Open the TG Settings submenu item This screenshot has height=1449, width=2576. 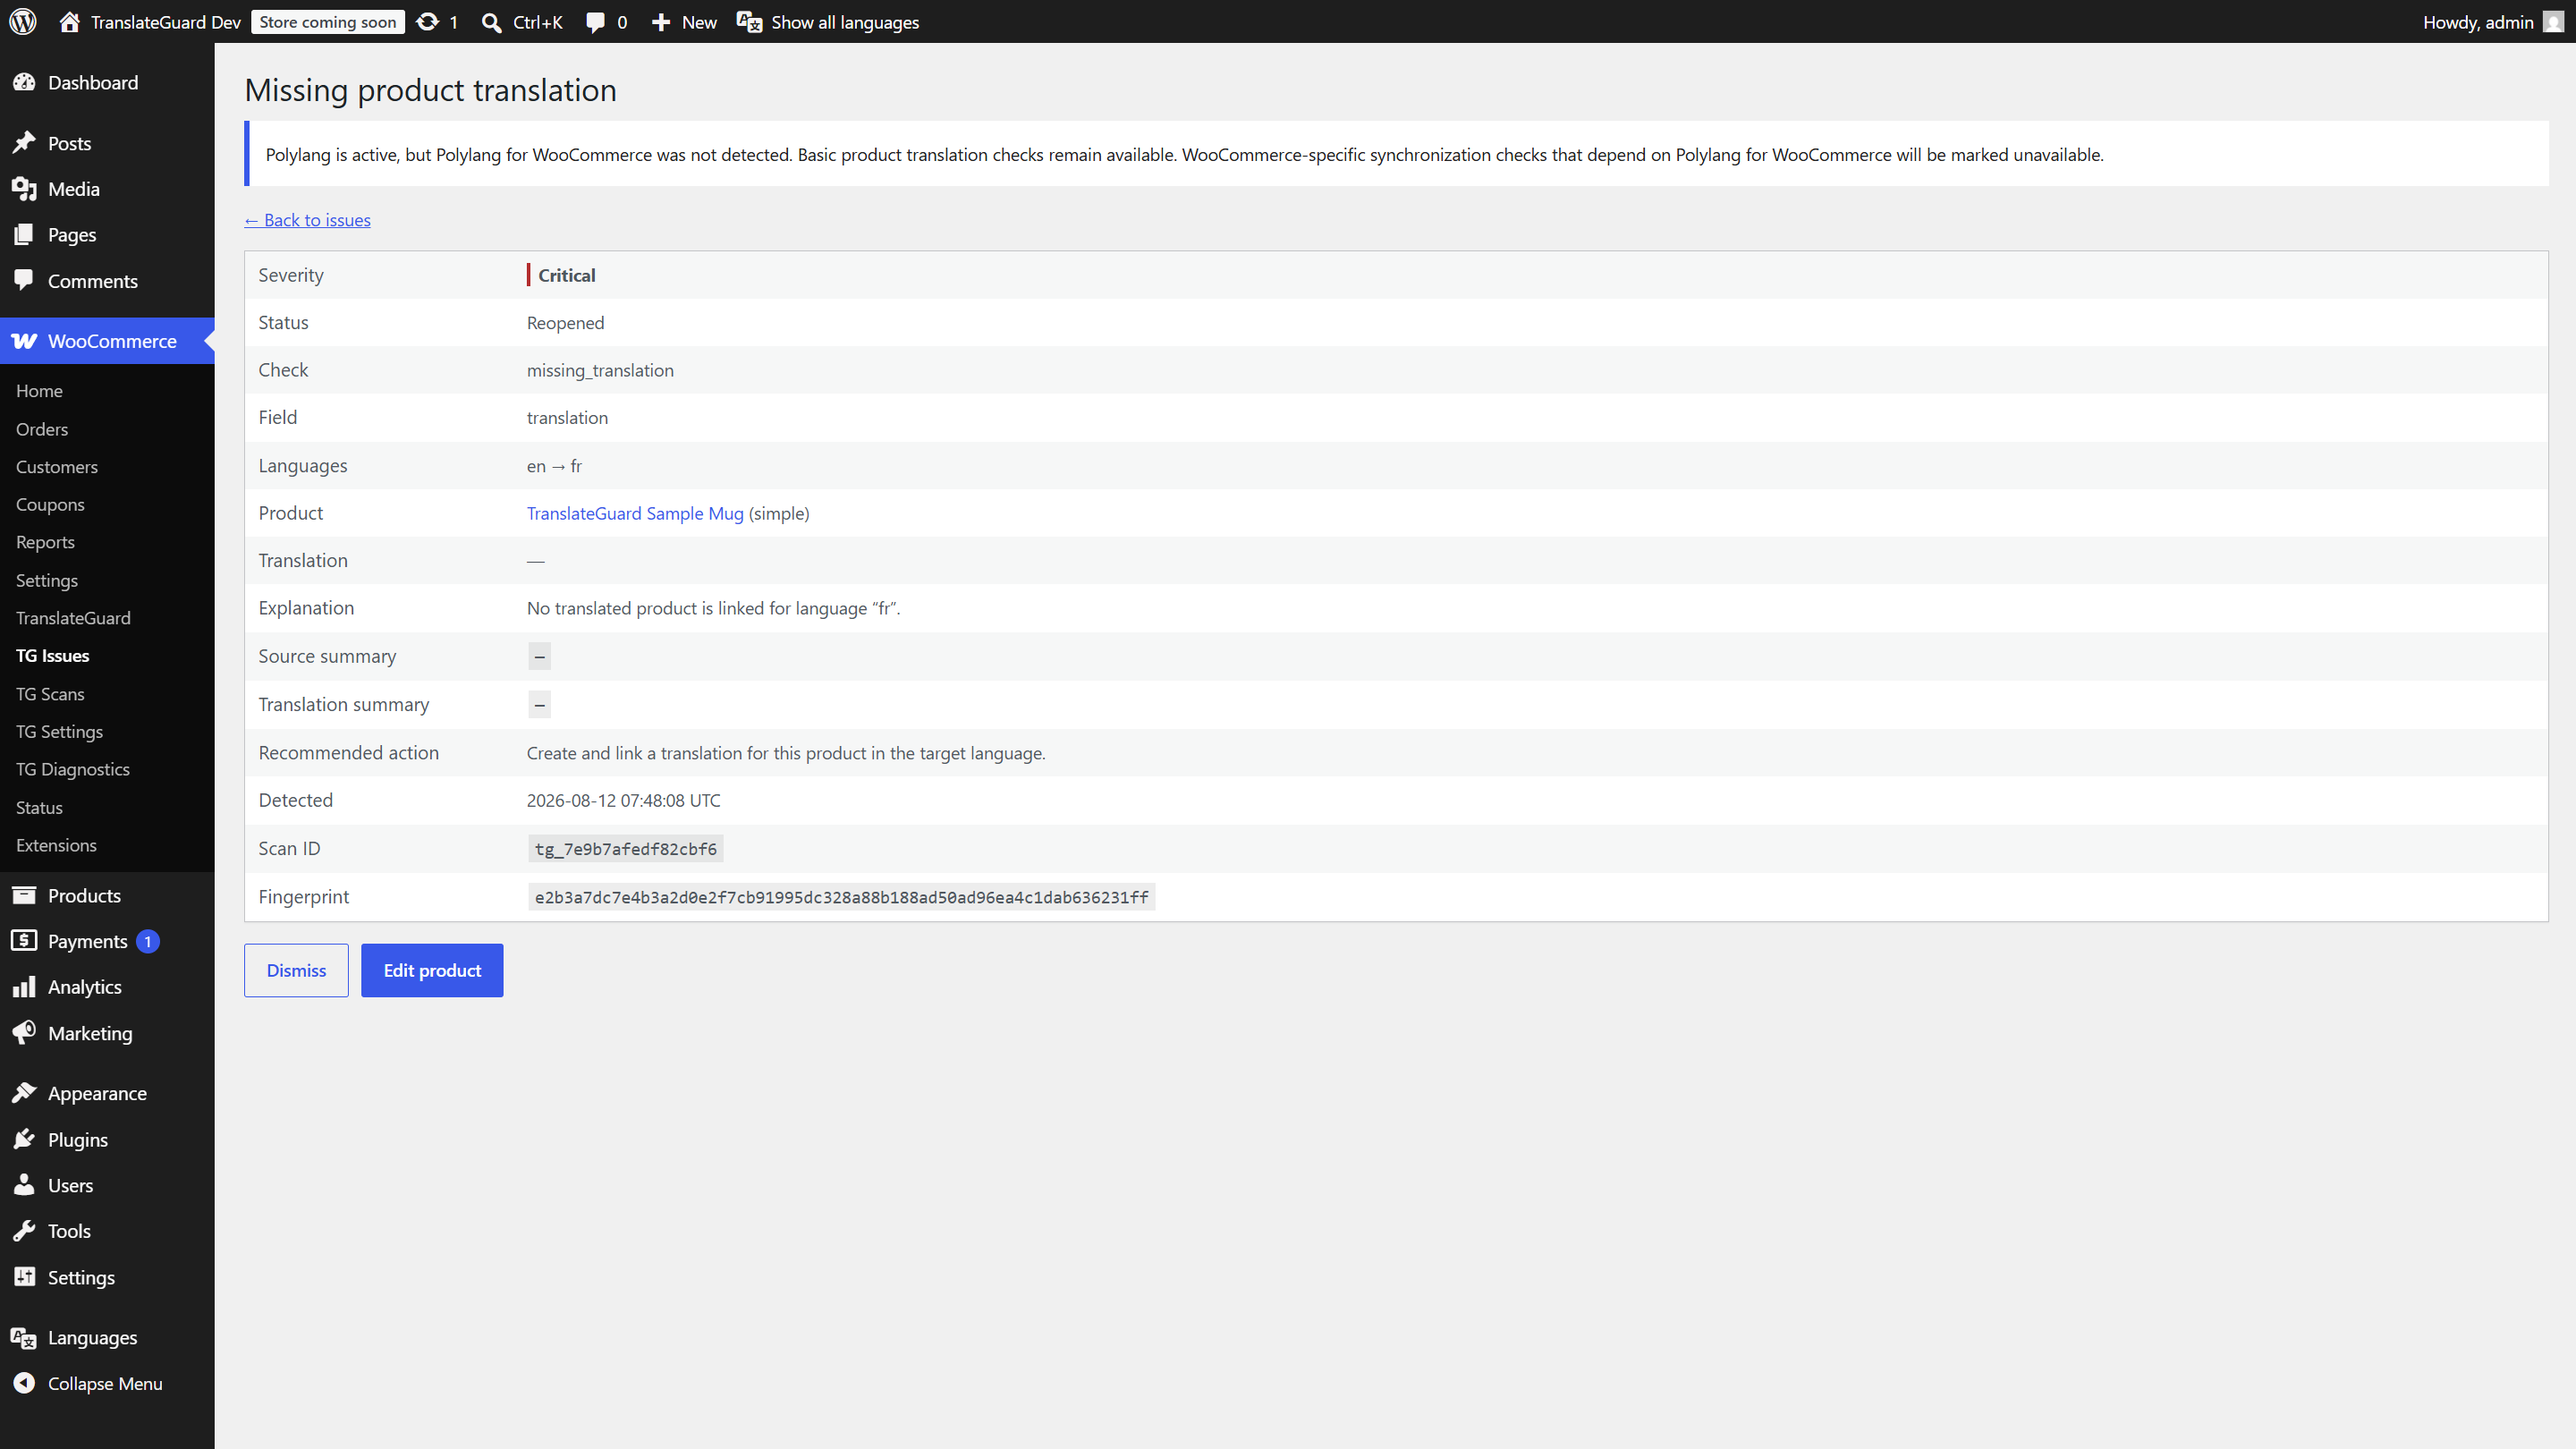coord(59,732)
